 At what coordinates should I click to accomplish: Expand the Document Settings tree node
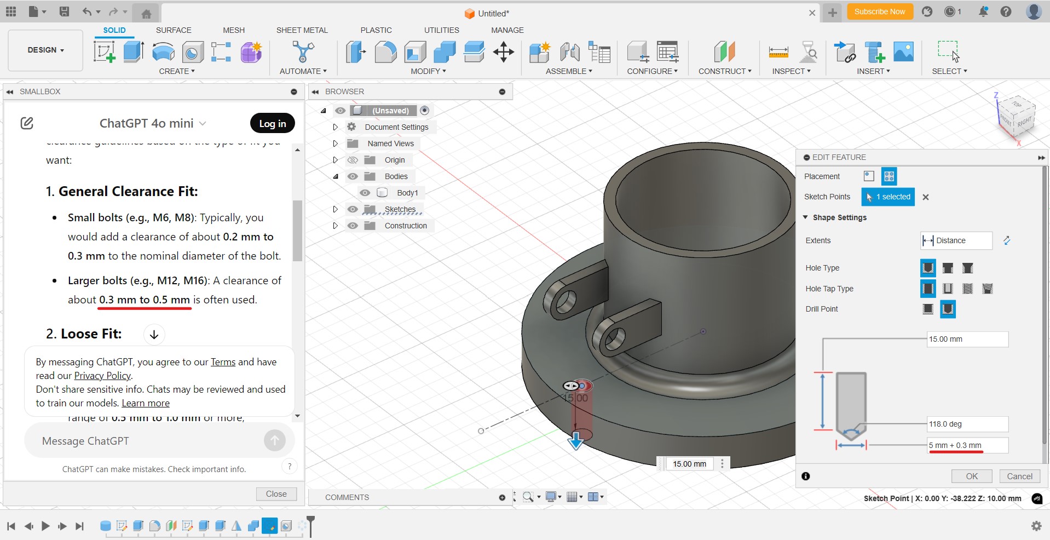click(x=336, y=127)
